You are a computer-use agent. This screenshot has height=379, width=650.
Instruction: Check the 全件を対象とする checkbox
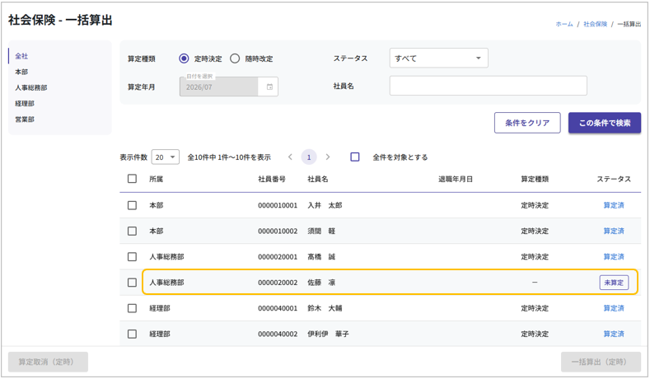coord(355,157)
